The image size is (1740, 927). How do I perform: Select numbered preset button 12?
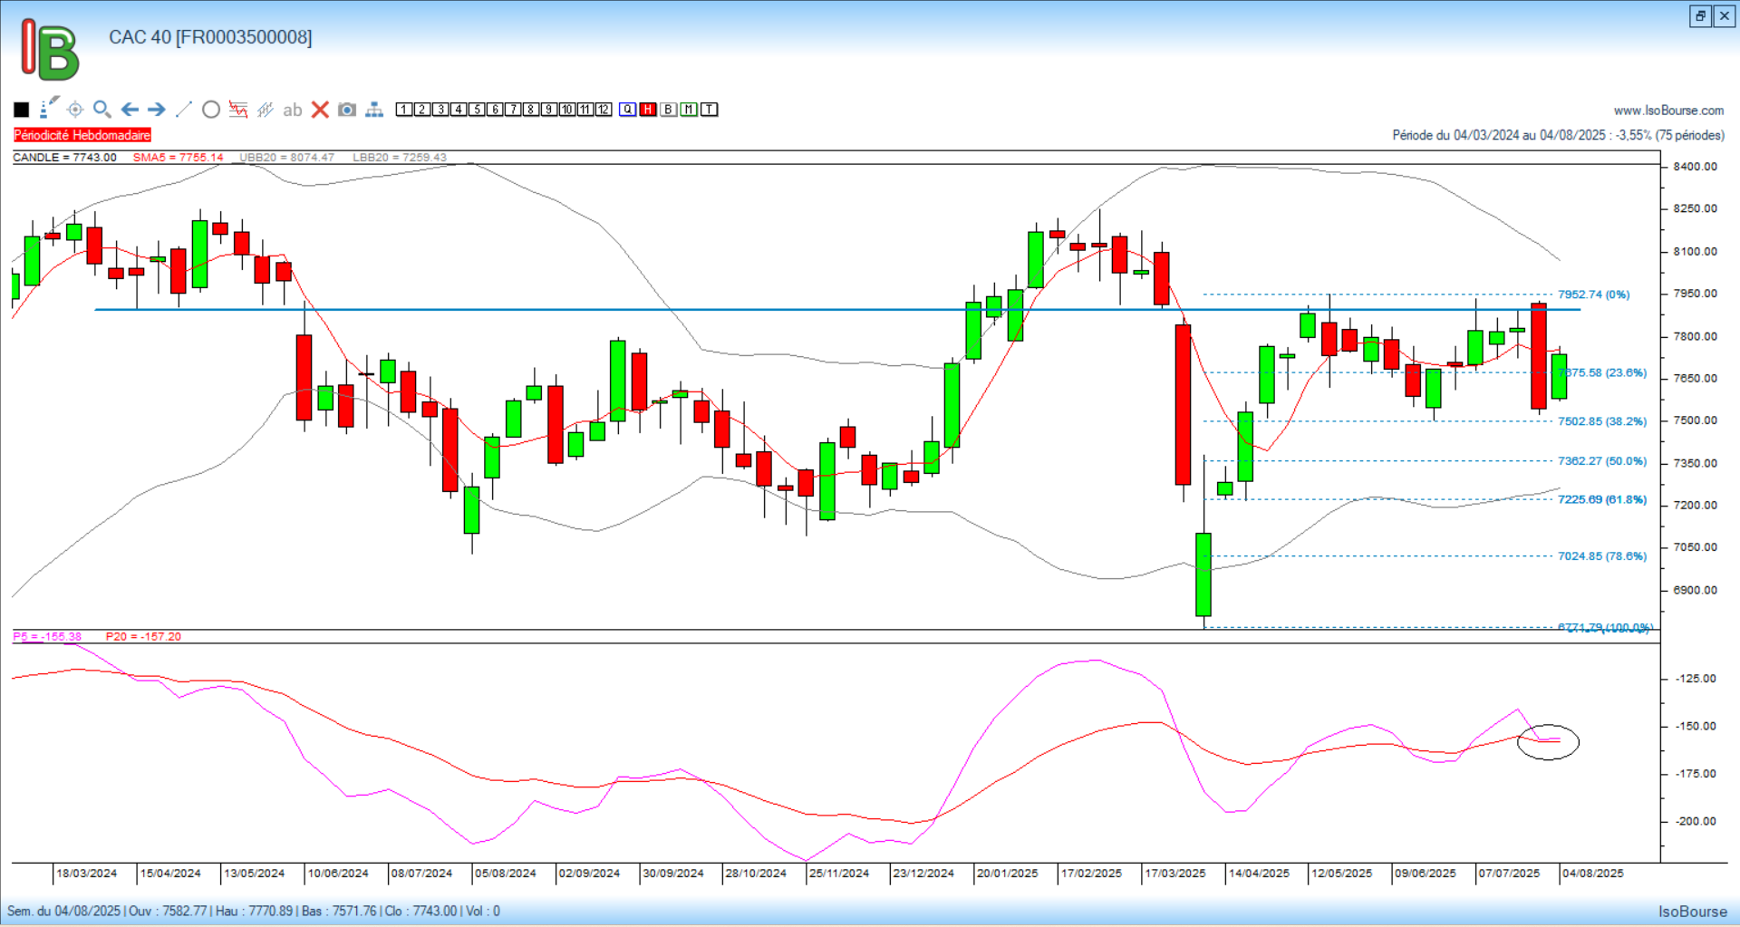604,110
